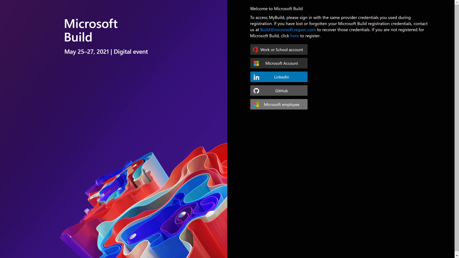Sign in using the GitHub button
459x258 pixels.
pyautogui.click(x=279, y=91)
